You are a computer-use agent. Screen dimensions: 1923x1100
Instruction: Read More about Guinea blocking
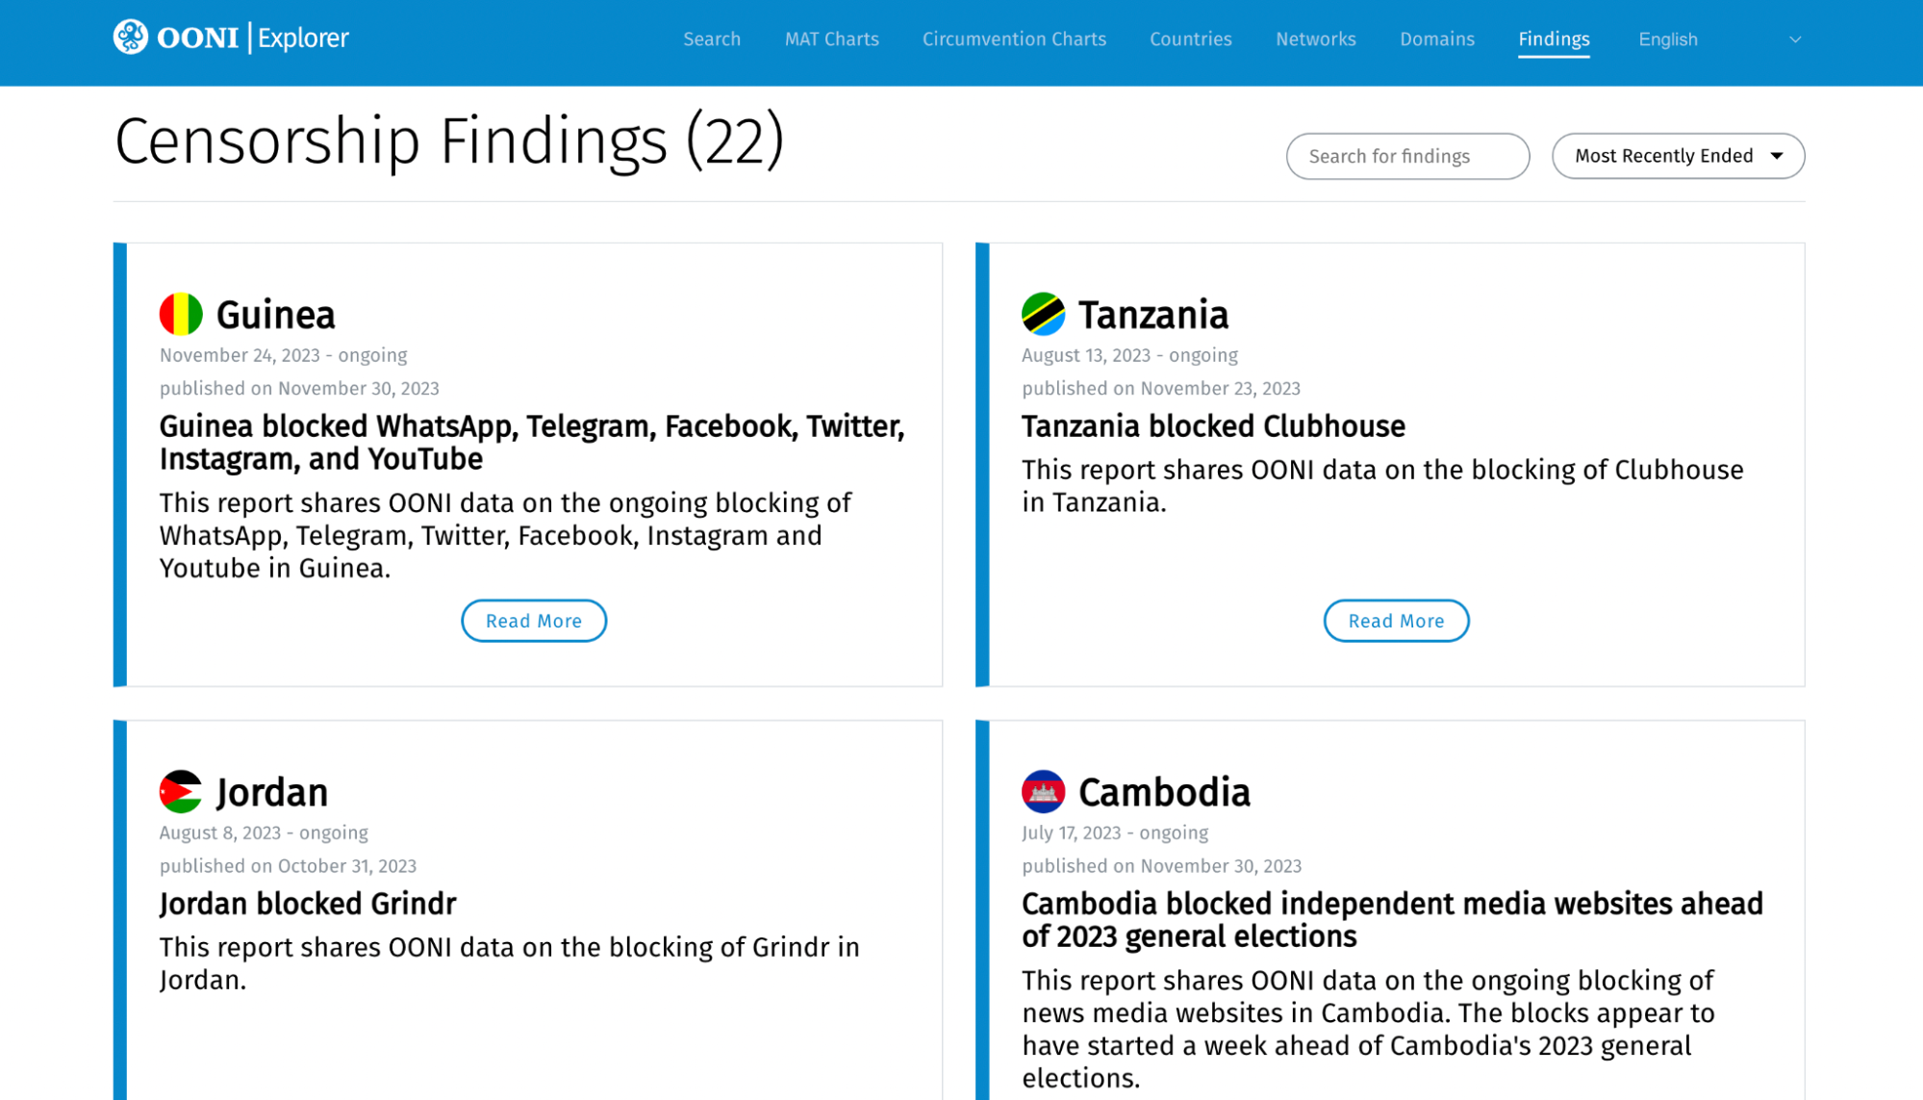coord(534,621)
